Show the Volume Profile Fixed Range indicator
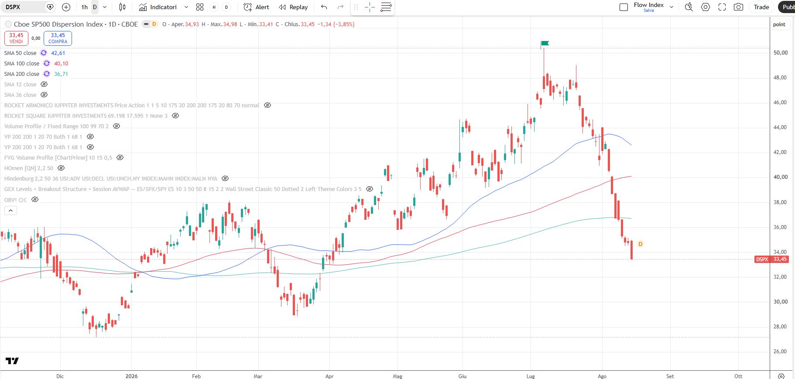The image size is (795, 379). [117, 126]
